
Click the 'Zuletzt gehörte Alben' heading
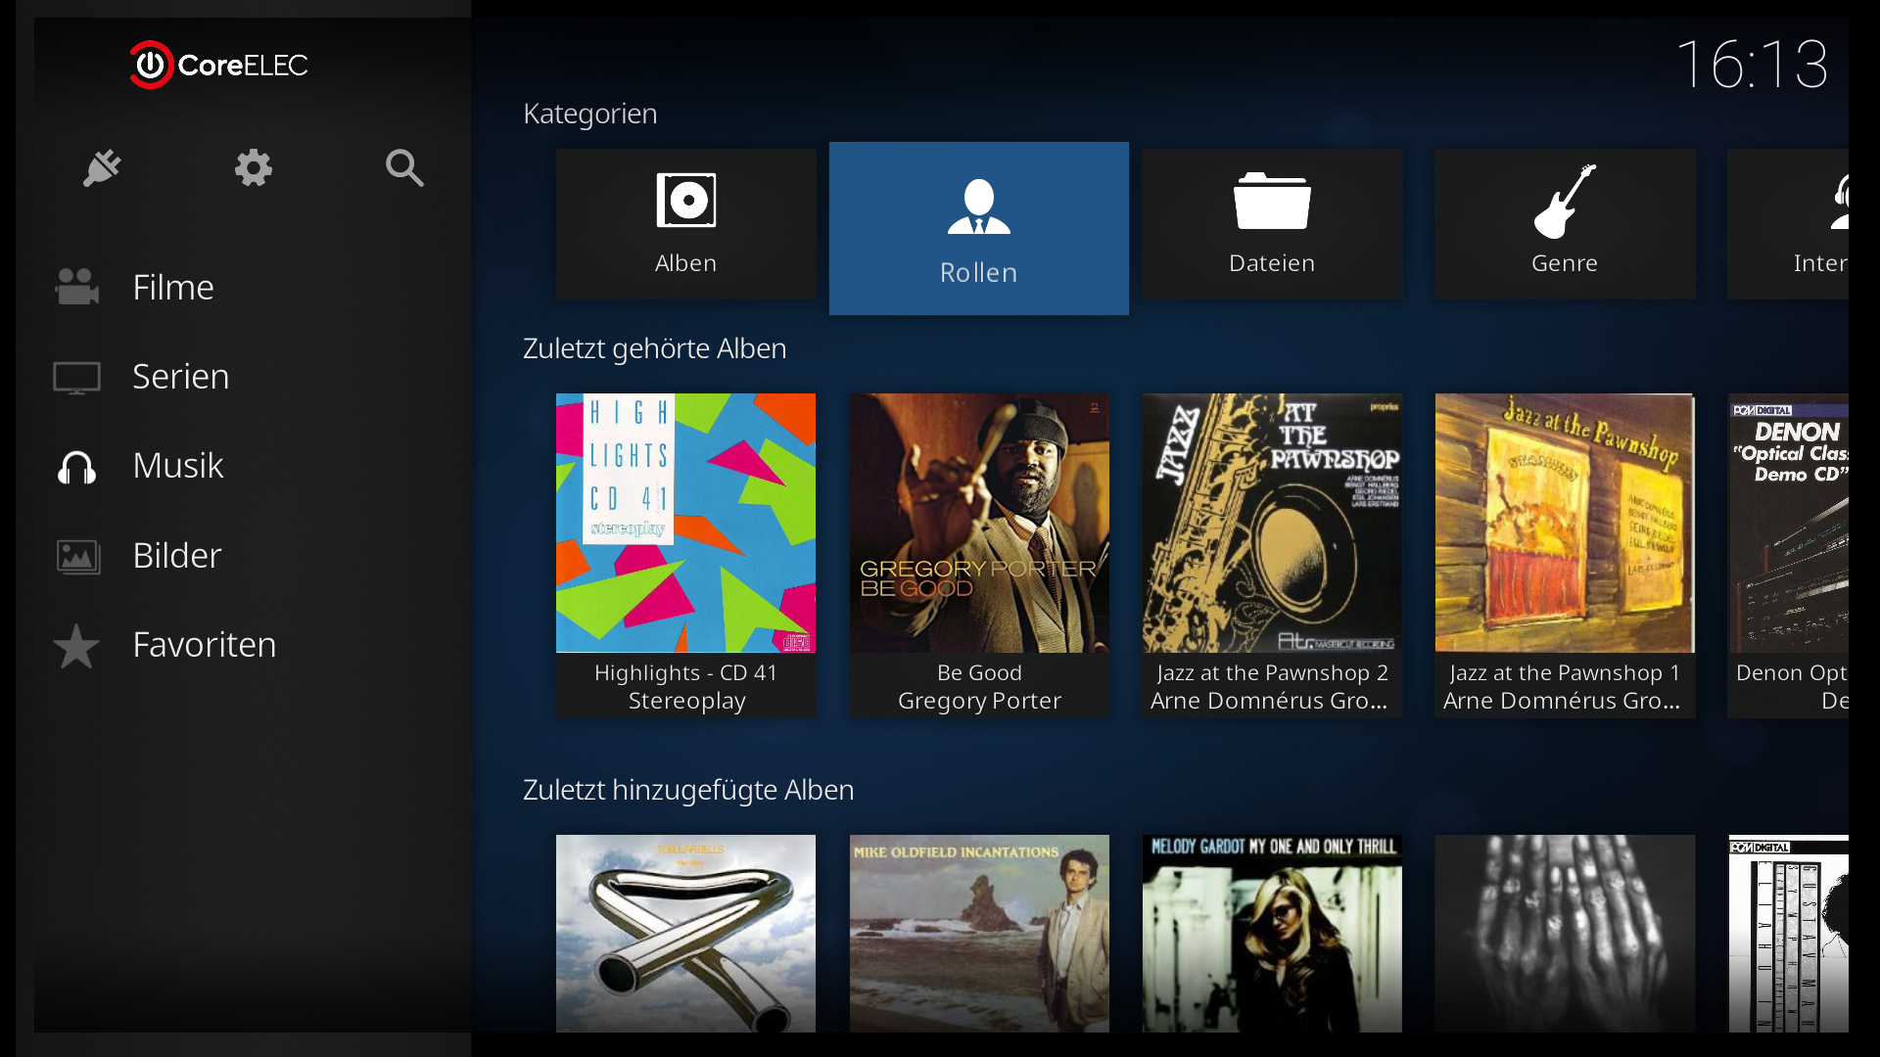(655, 348)
